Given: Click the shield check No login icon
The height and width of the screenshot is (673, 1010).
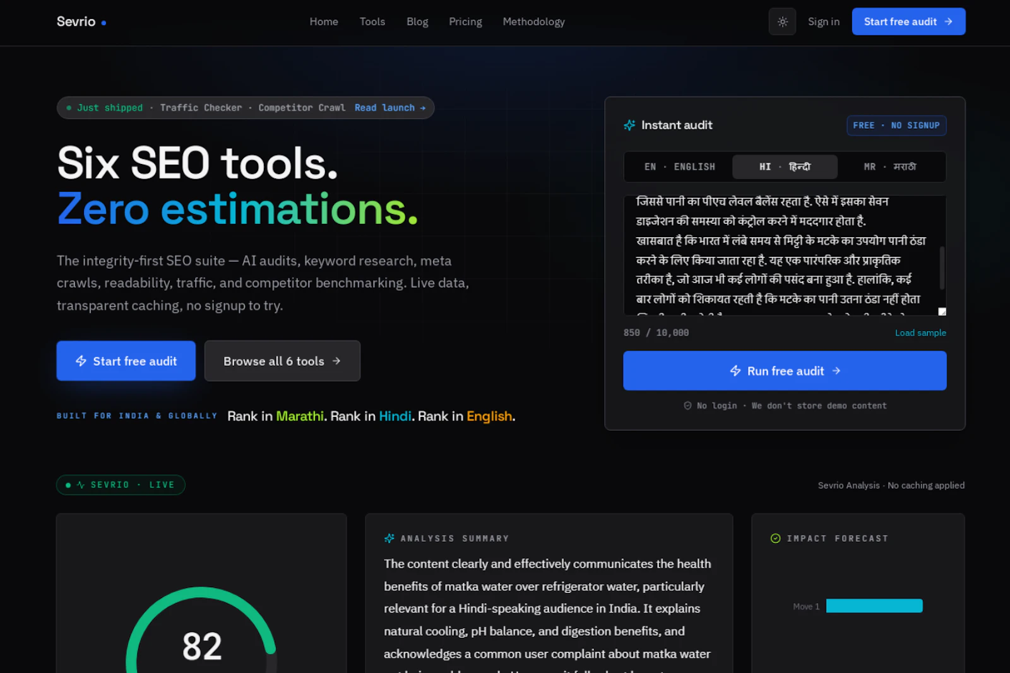Looking at the screenshot, I should [x=687, y=406].
